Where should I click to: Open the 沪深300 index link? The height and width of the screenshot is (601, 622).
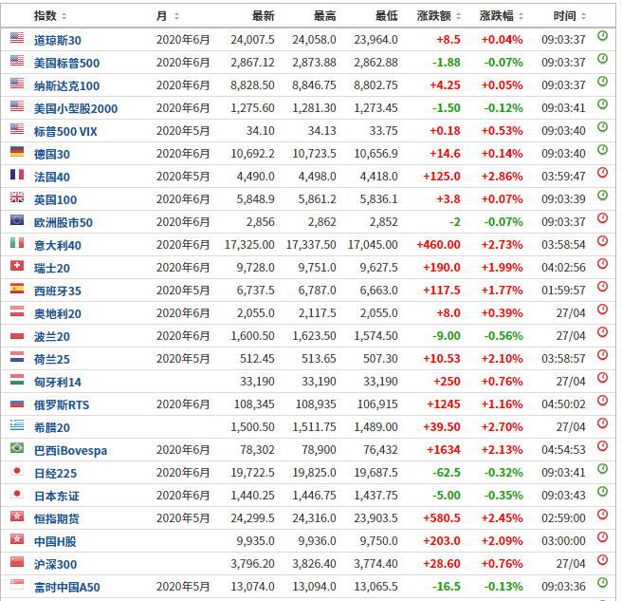point(55,565)
